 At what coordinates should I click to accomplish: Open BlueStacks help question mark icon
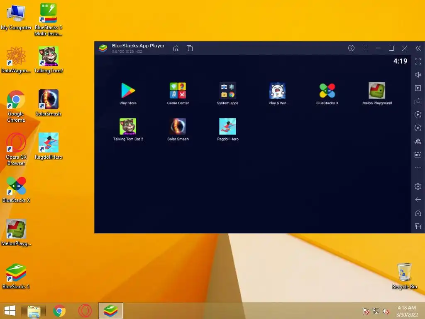click(x=351, y=48)
